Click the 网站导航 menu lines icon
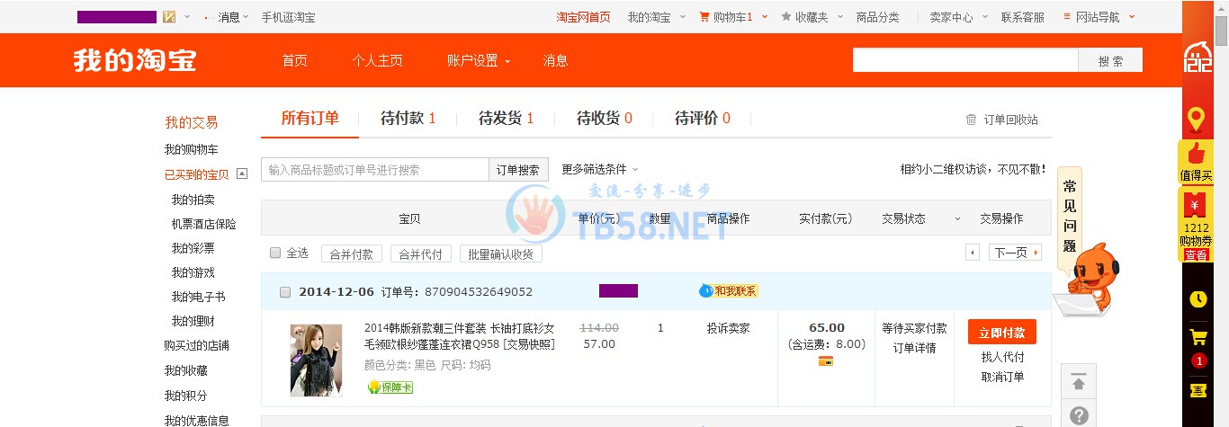The height and width of the screenshot is (427, 1229). pyautogui.click(x=1067, y=16)
